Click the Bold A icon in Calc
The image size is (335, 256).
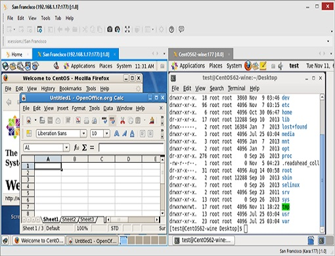[x=116, y=133]
